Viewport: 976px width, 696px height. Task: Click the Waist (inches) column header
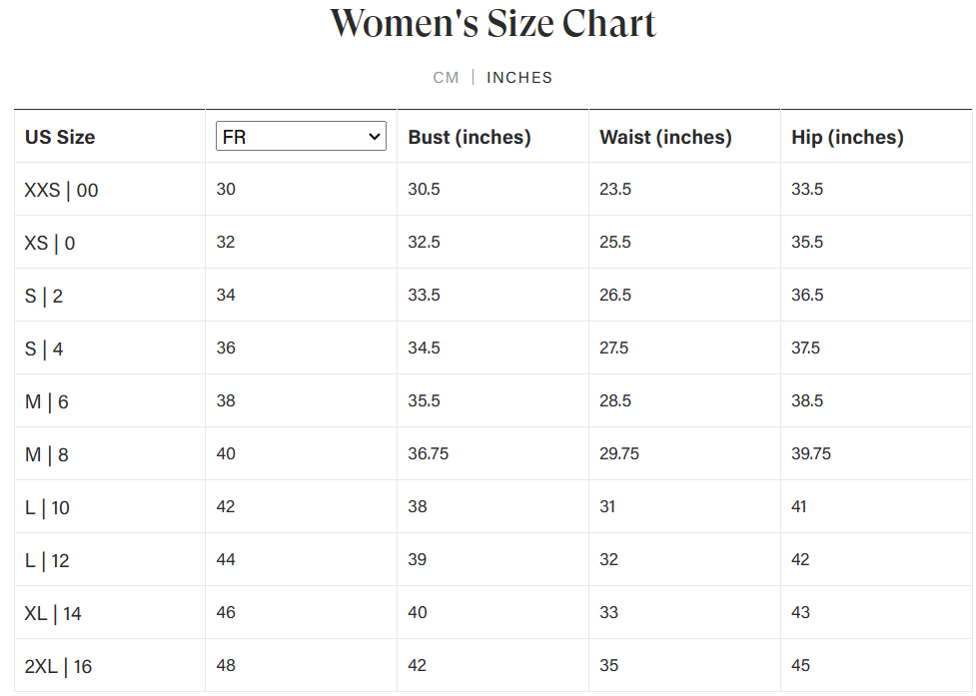tap(665, 137)
